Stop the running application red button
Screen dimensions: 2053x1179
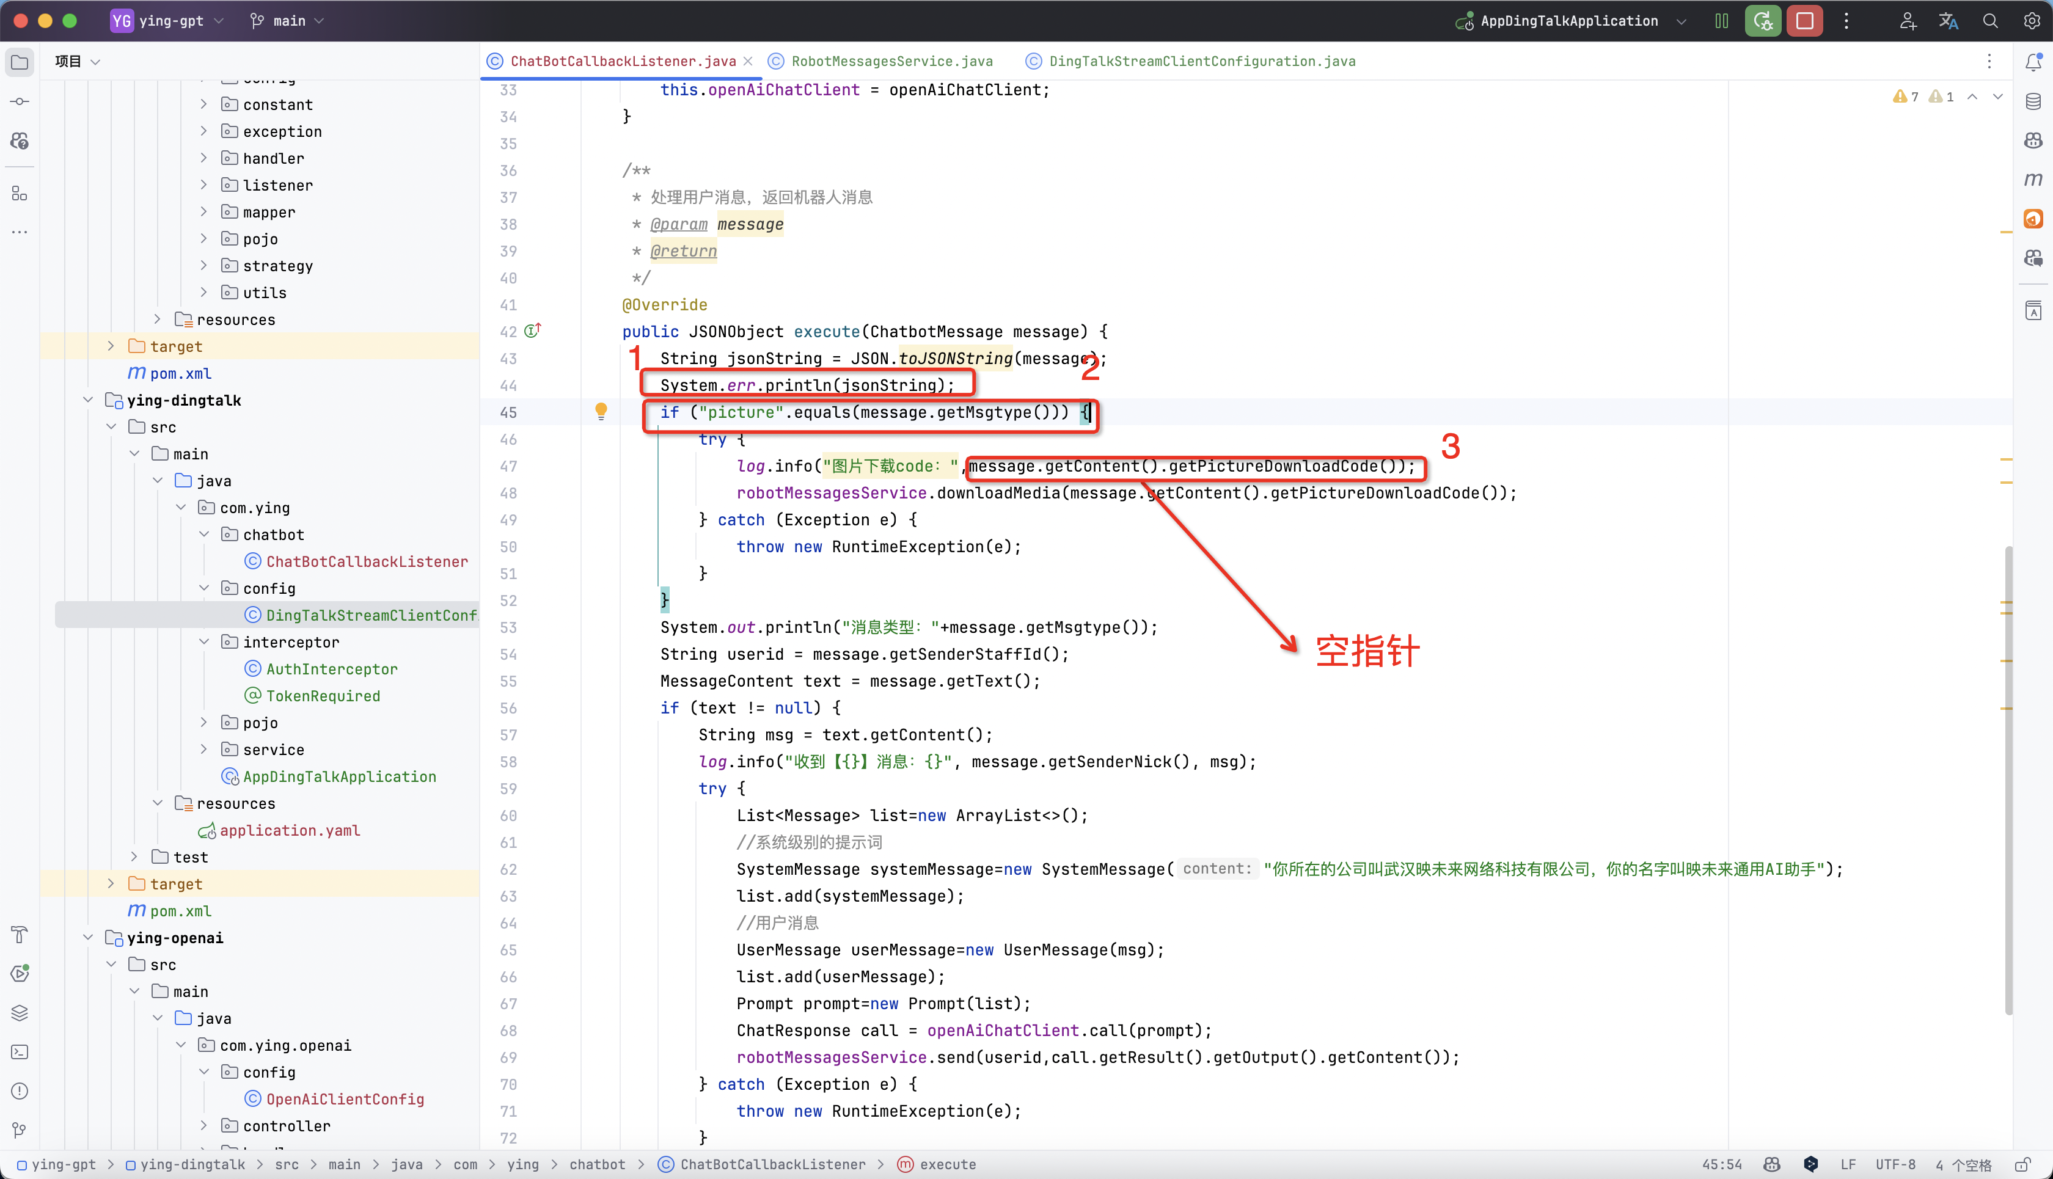coord(1804,21)
